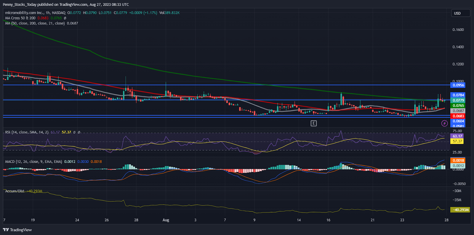The height and width of the screenshot is (235, 474).
Task: Click the change value +0.0009 (+1.17%)
Action: point(143,13)
